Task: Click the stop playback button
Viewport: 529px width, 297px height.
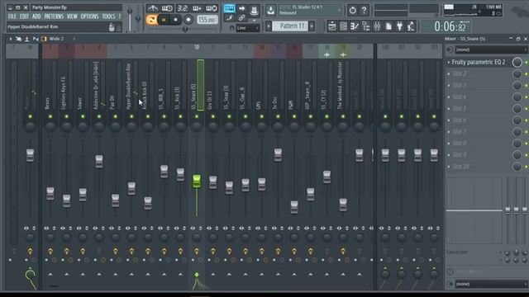Action: tap(175, 20)
